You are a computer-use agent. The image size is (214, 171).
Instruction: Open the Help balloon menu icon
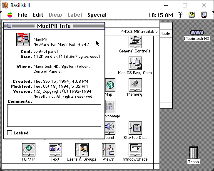(192, 15)
